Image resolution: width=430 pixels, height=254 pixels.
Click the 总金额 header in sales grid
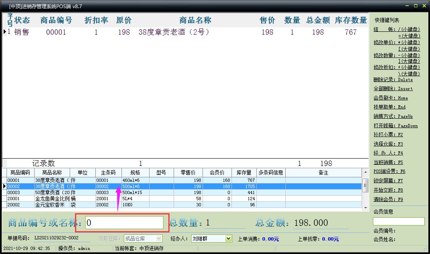click(318, 20)
